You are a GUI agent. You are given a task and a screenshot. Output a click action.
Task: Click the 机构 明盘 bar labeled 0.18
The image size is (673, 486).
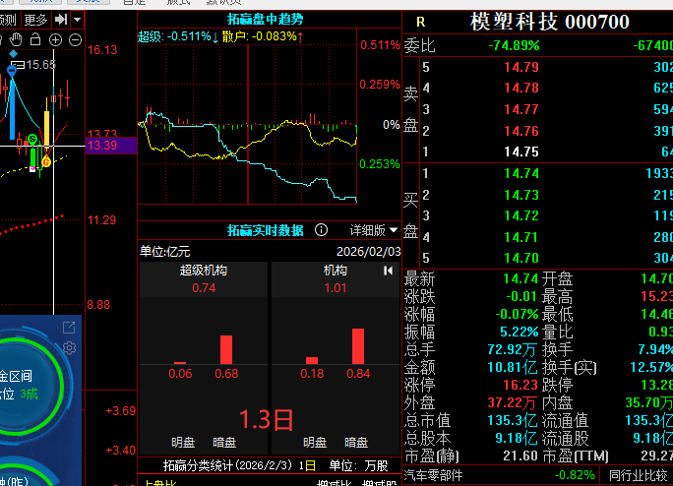[312, 361]
